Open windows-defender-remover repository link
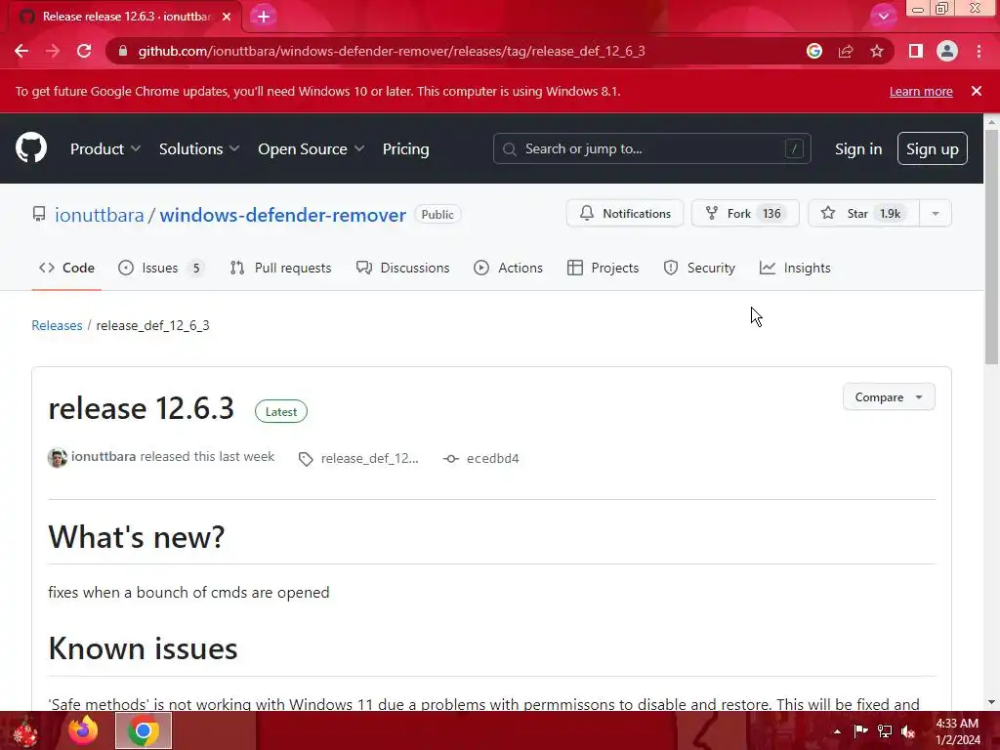This screenshot has height=750, width=1000. (x=282, y=215)
